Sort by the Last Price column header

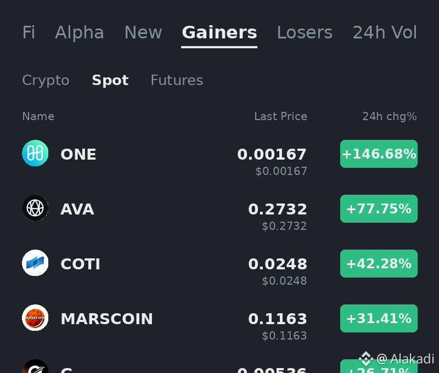pyautogui.click(x=280, y=116)
